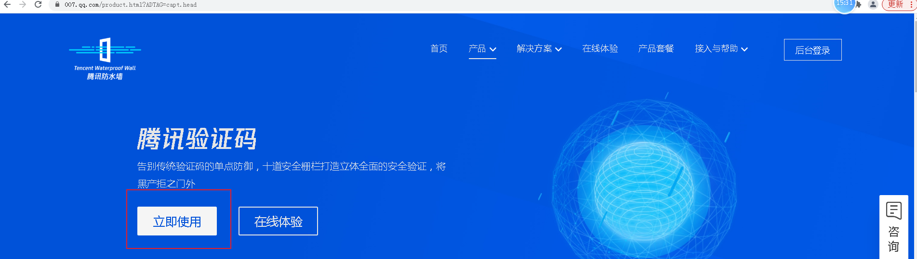
Task: Click the Tencent Waterproof Wall logo
Action: pyautogui.click(x=105, y=59)
